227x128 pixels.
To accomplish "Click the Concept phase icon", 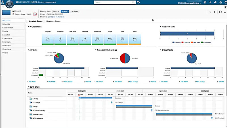I will 31,98.
